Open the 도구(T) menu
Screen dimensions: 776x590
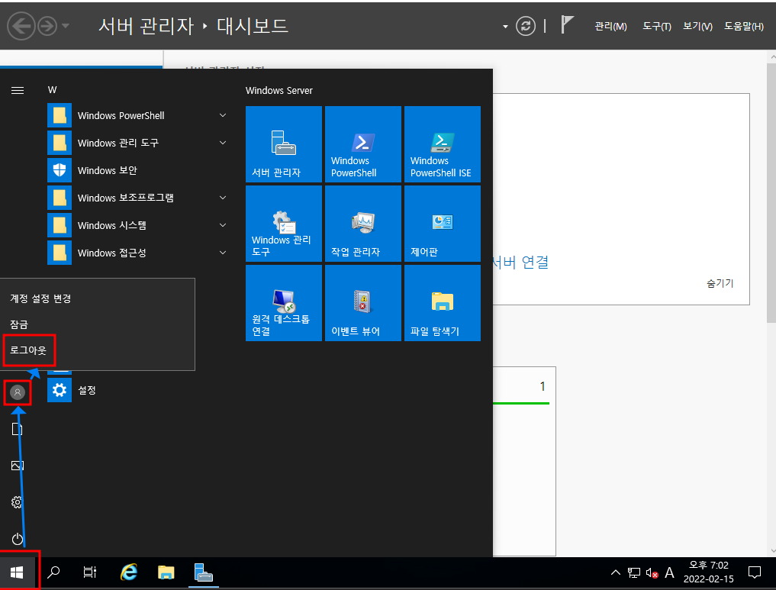tap(657, 26)
